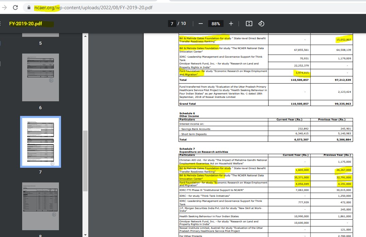
Task: Click the browser forward arrow
Action: (4, 8)
